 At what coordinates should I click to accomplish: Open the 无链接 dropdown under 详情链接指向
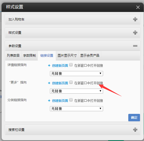77,73
